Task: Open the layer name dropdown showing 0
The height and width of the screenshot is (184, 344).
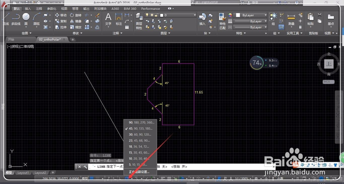Action: click(170, 15)
